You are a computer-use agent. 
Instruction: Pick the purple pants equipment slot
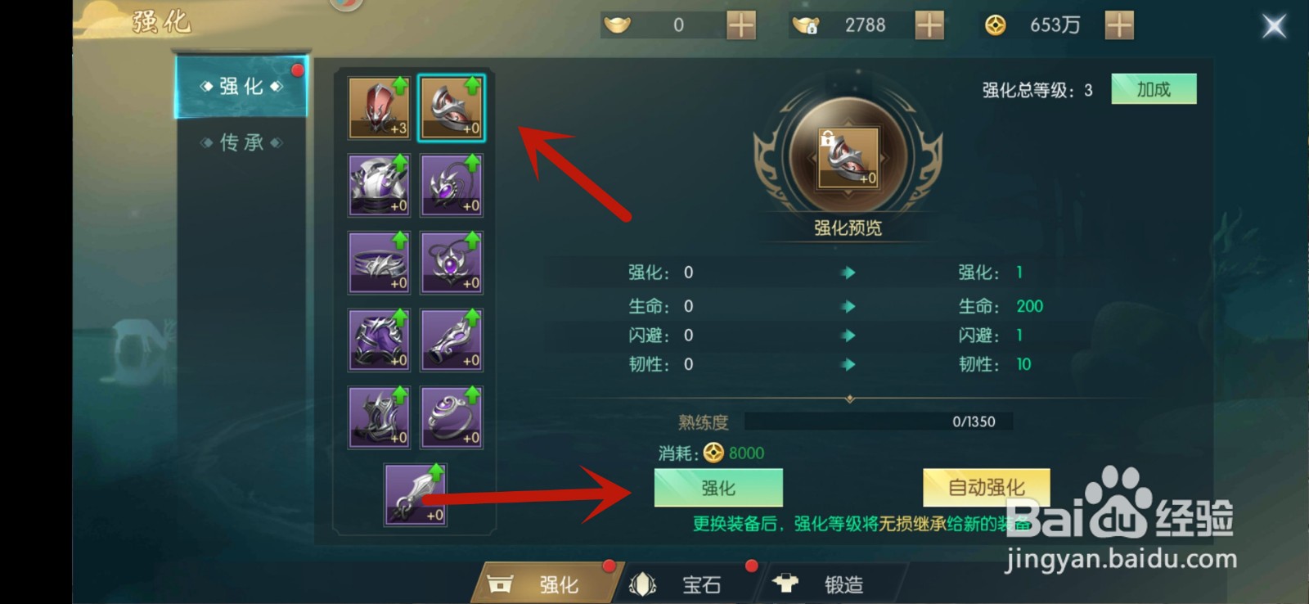click(379, 340)
